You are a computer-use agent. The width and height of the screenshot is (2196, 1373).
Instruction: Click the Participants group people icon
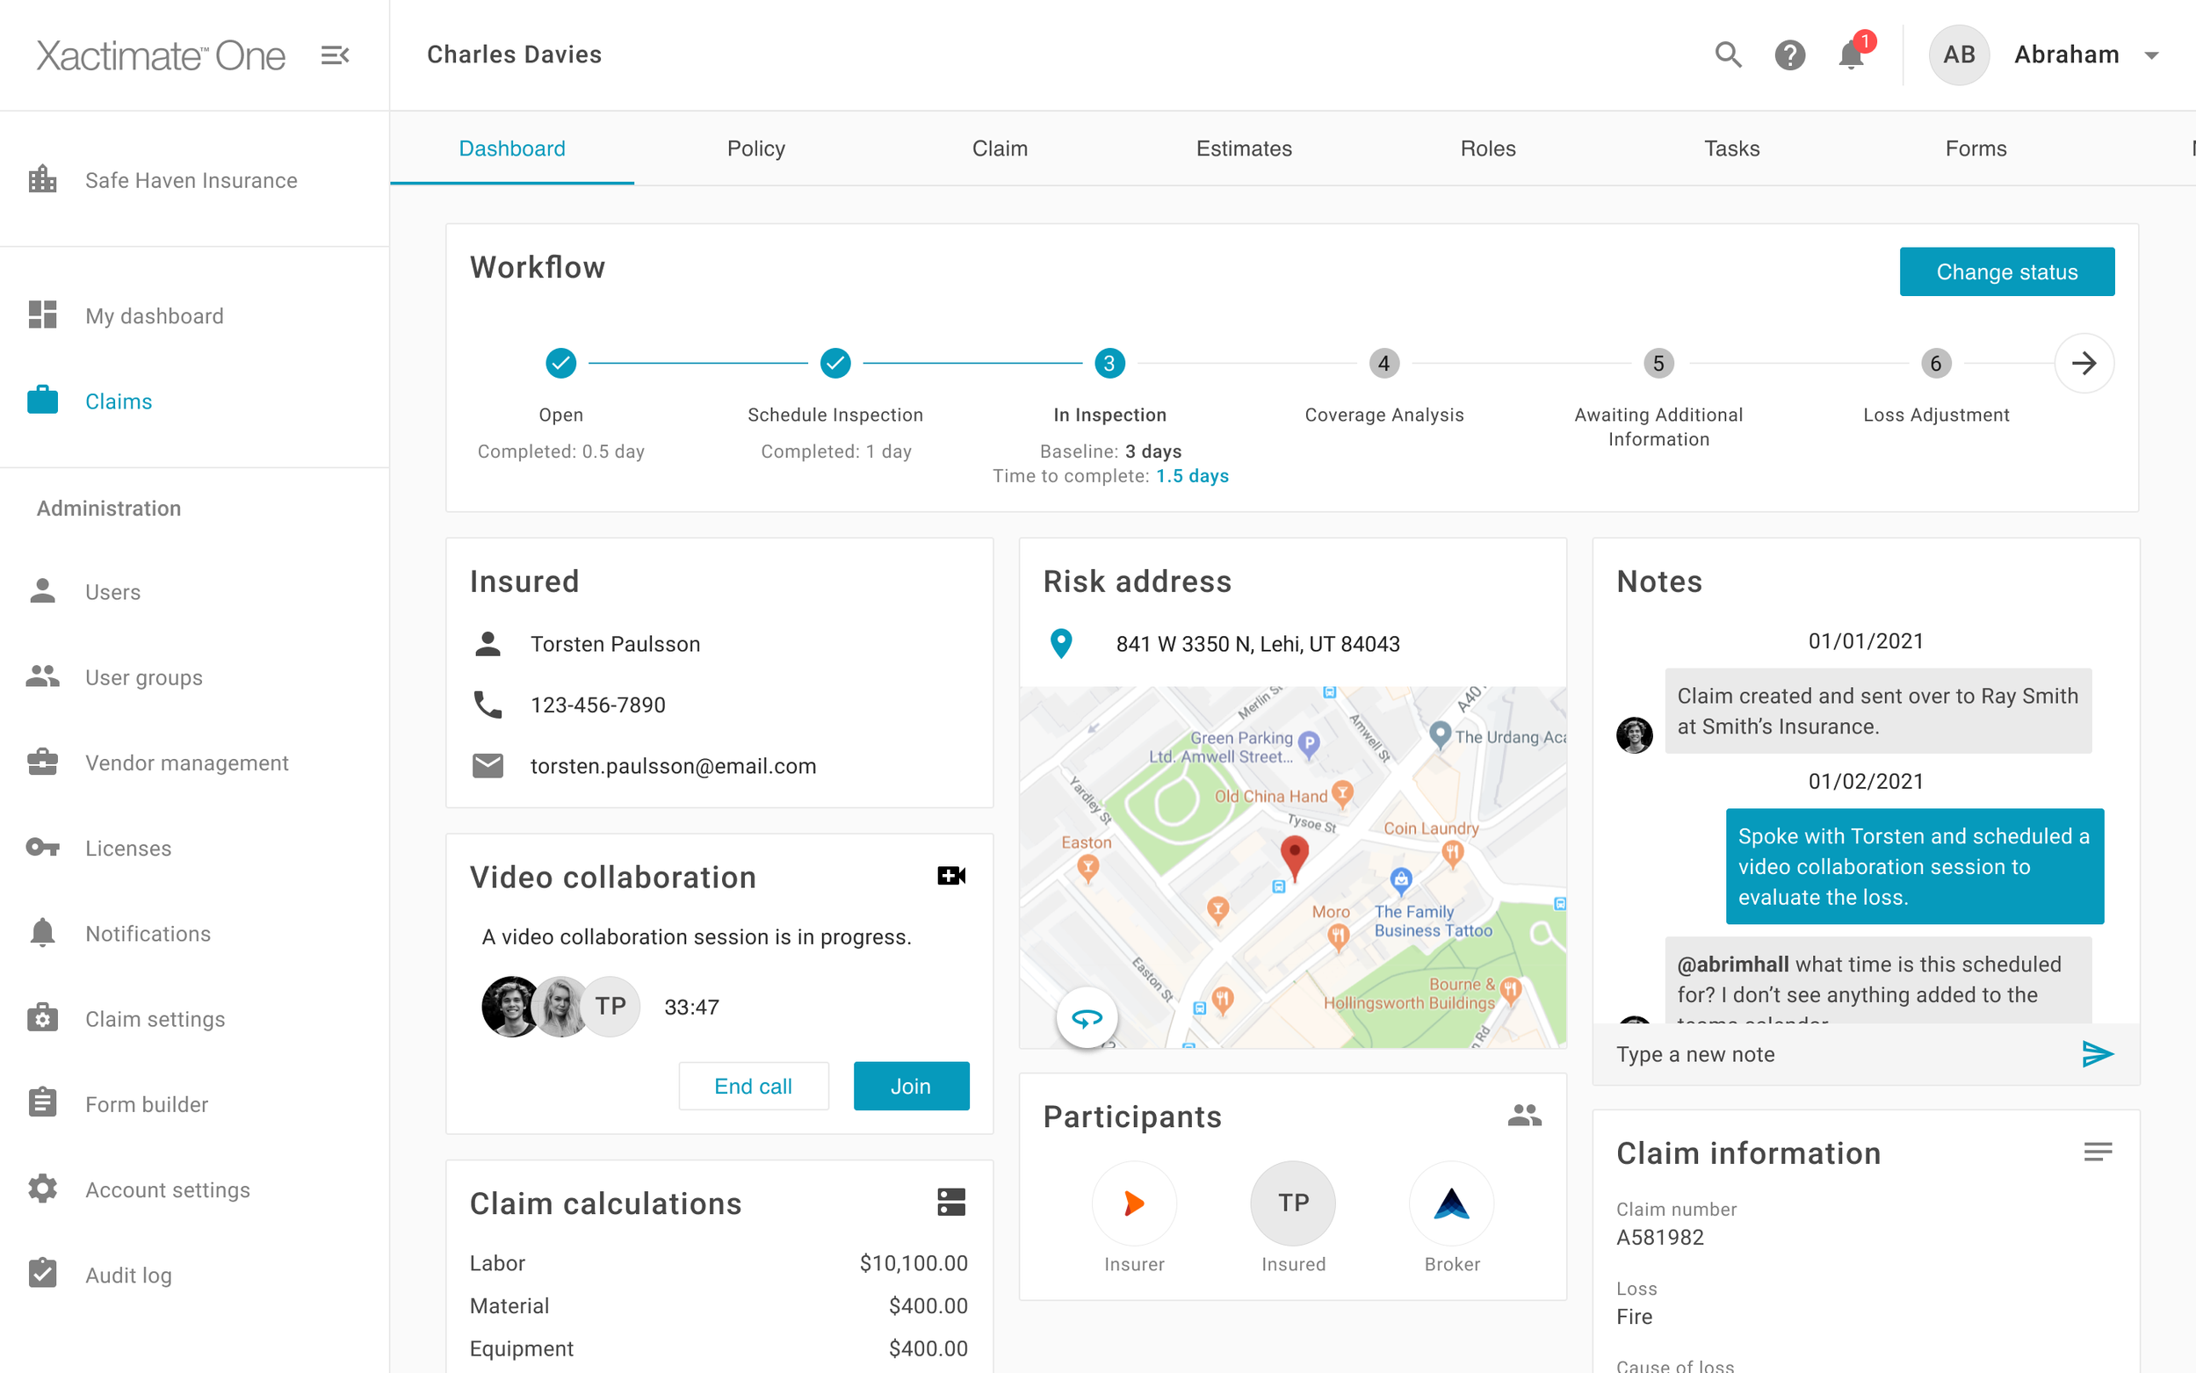point(1524,1115)
